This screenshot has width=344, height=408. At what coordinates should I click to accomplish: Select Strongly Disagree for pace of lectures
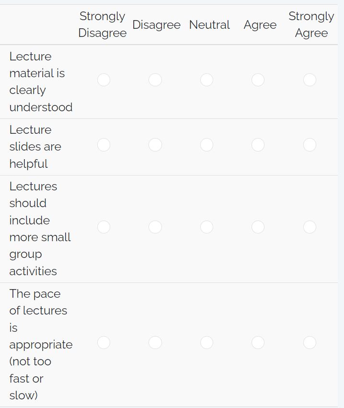pos(103,342)
